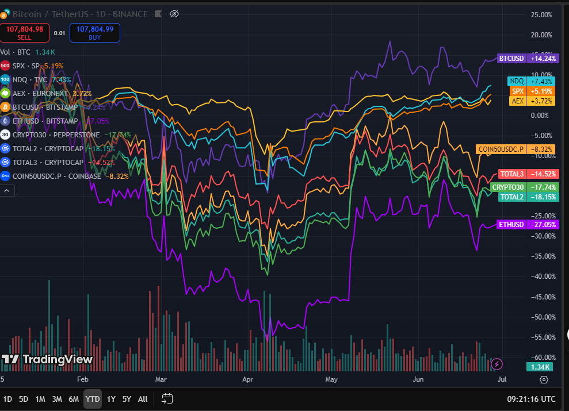Click the TOTAL2 -18.15% price label
The width and height of the screenshot is (569, 411).
(528, 197)
